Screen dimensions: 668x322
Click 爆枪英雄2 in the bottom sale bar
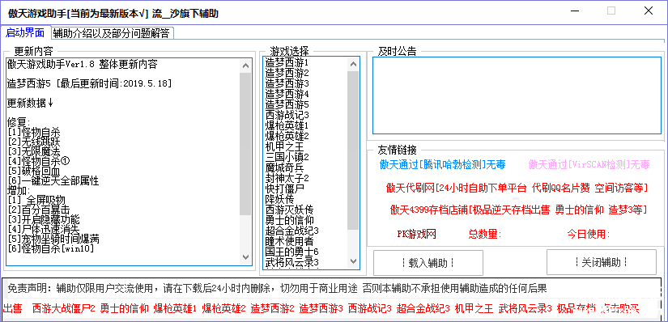point(223,308)
